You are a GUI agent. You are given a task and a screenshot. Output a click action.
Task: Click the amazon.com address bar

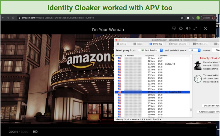point(100,18)
